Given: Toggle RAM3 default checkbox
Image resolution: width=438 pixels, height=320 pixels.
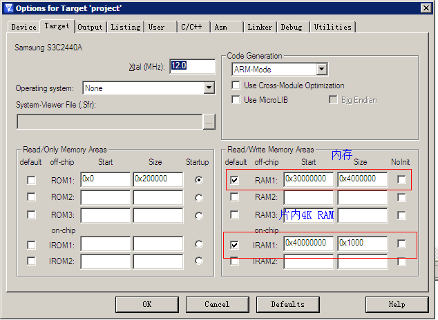Looking at the screenshot, I should tap(234, 215).
